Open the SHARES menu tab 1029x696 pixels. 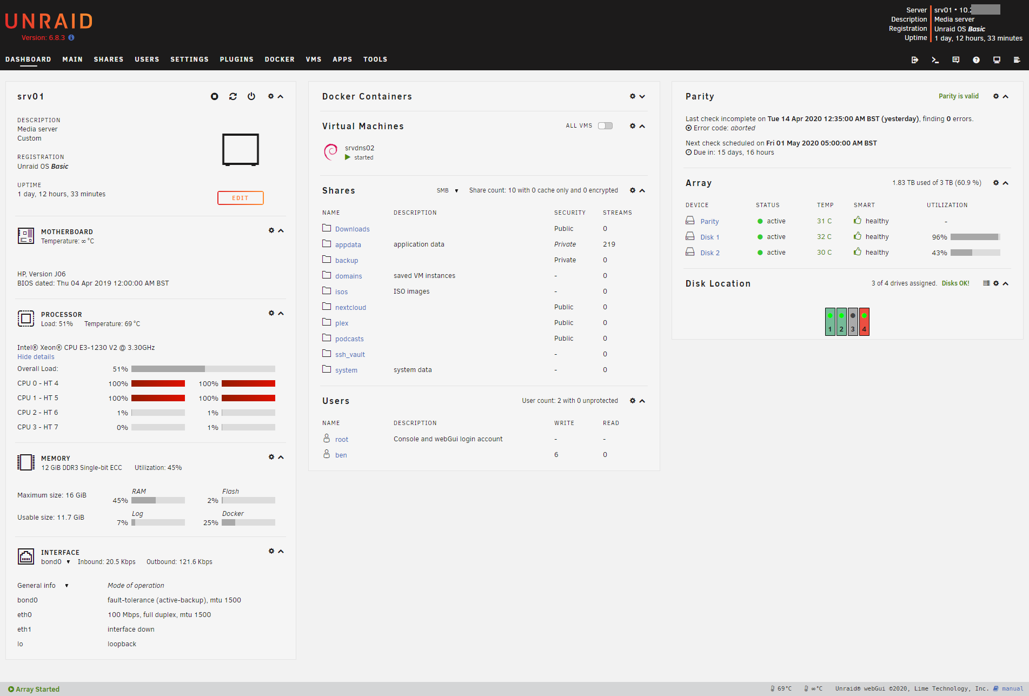109,59
